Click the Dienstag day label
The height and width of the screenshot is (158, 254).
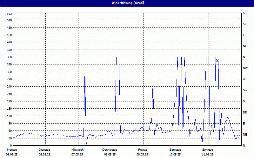click(44, 149)
